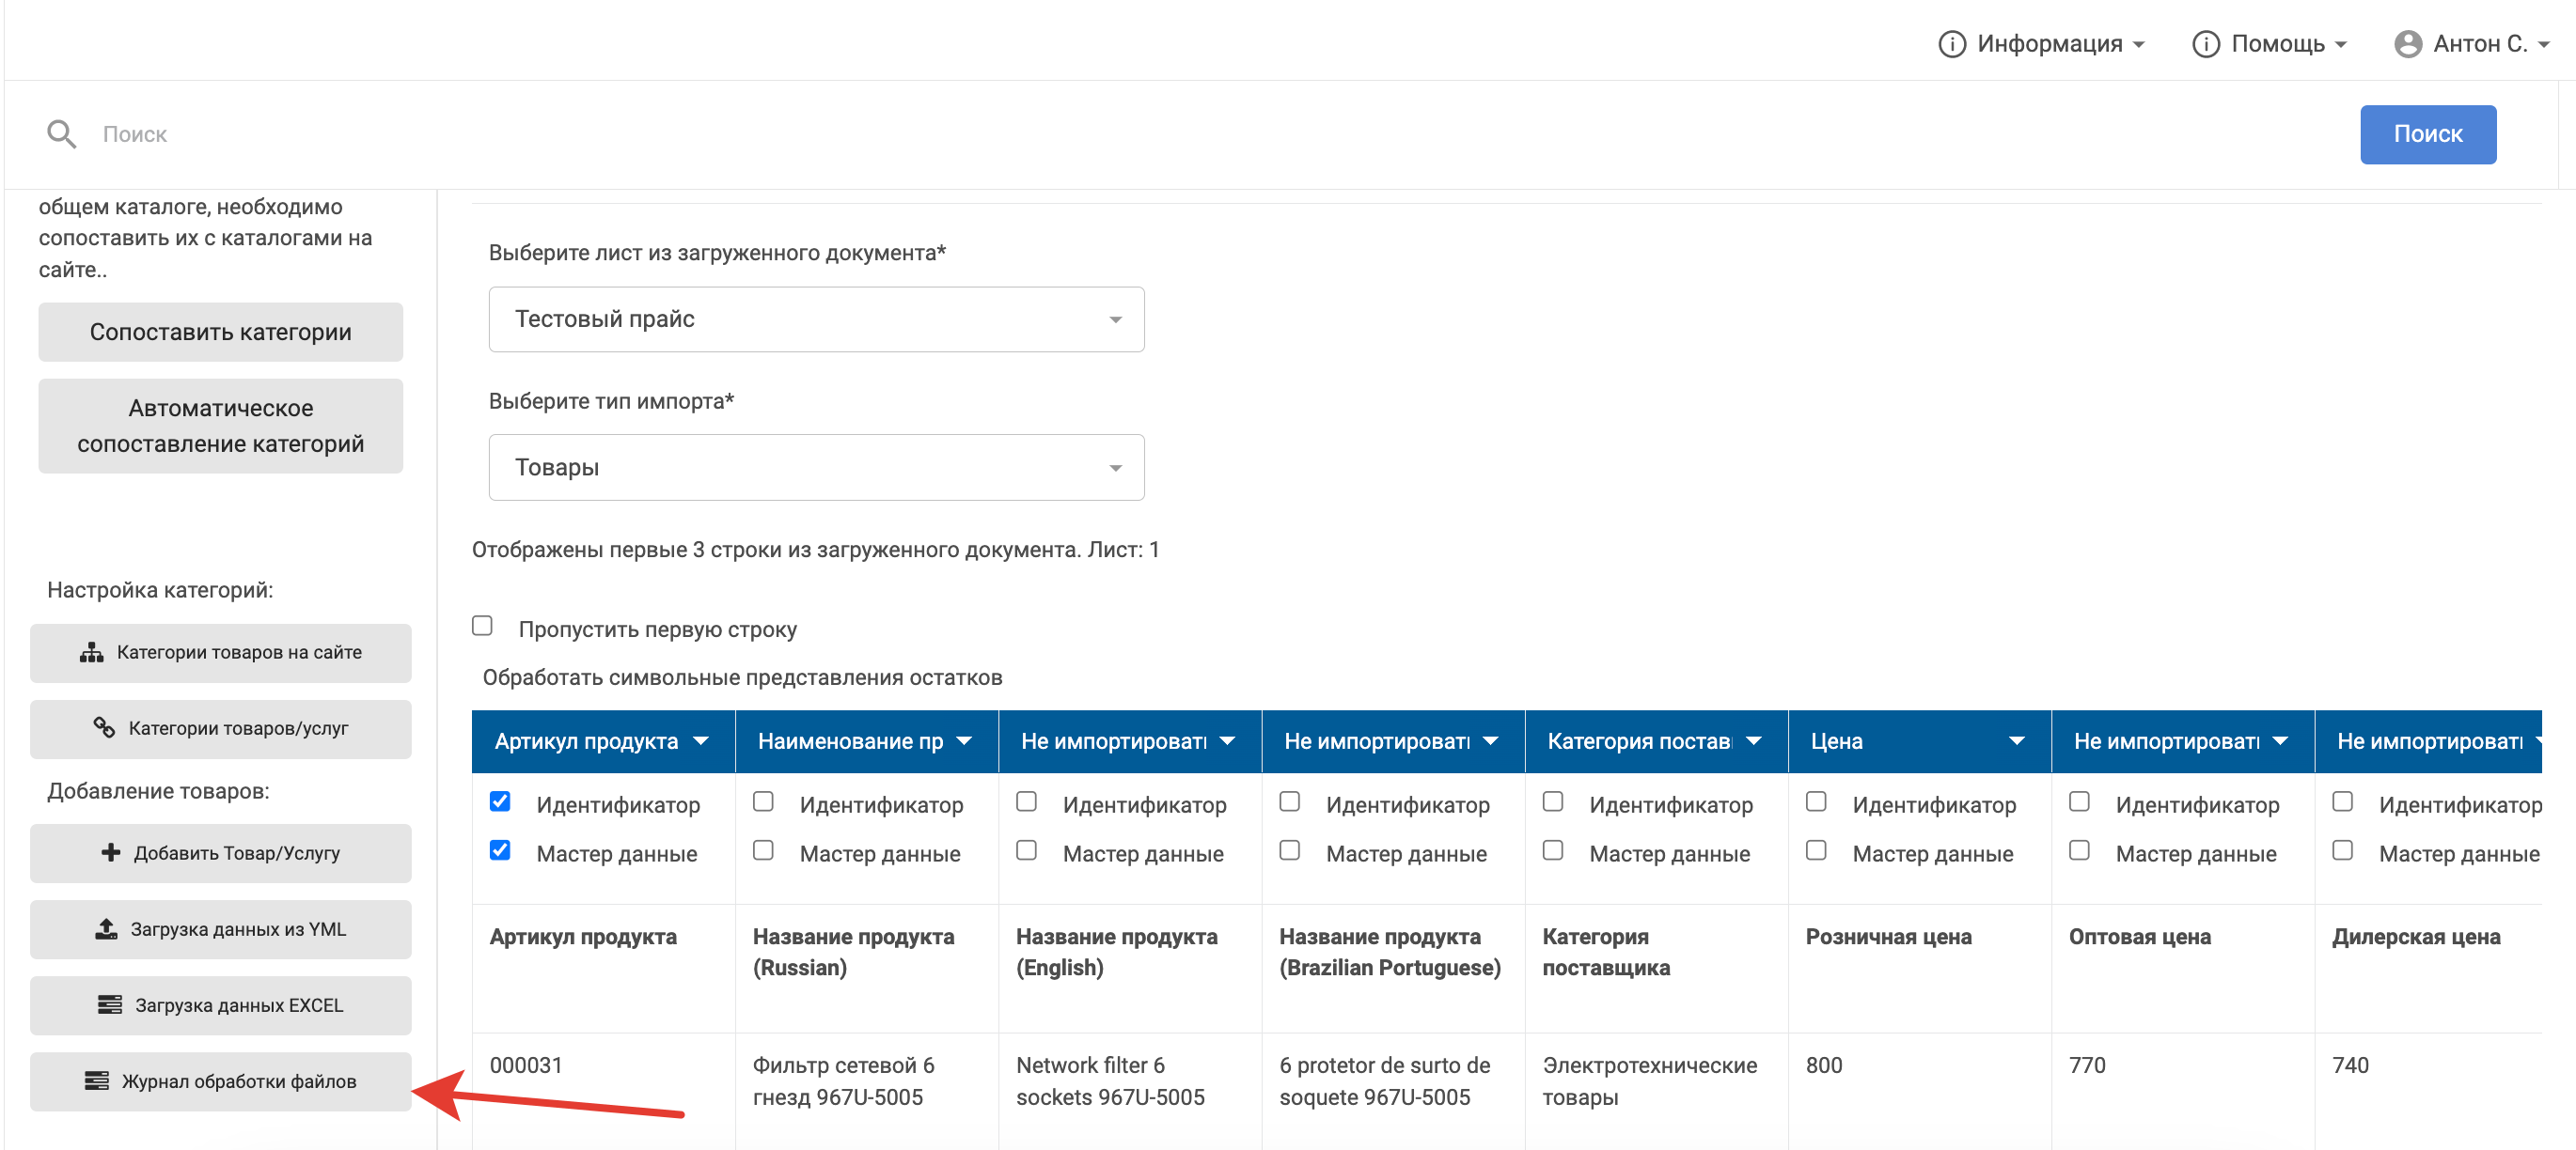Toggle Пропустить первую строку checkbox
2576x1150 pixels.
pos(482,626)
